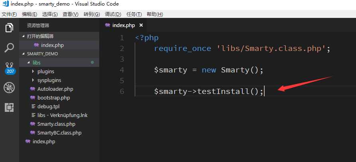
Task: Select the sysplugins folder
Action: click(x=59, y=80)
